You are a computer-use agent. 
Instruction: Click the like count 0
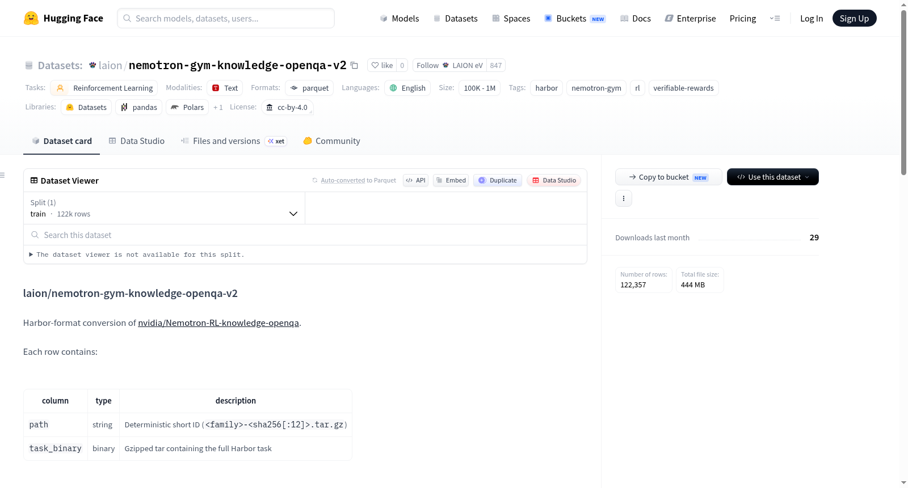point(402,65)
